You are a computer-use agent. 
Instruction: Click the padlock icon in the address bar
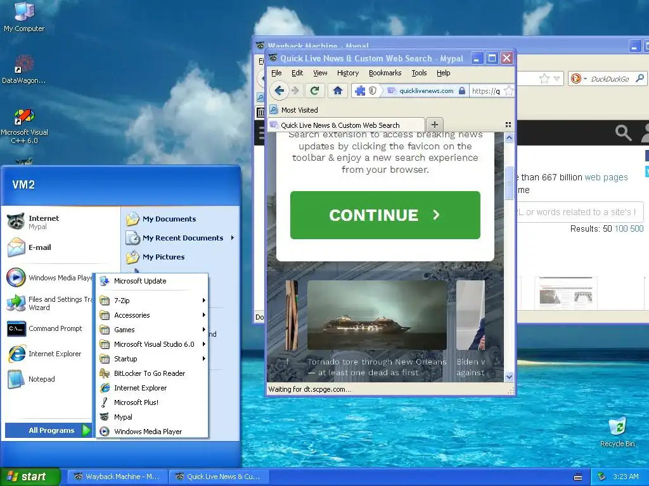coord(462,90)
